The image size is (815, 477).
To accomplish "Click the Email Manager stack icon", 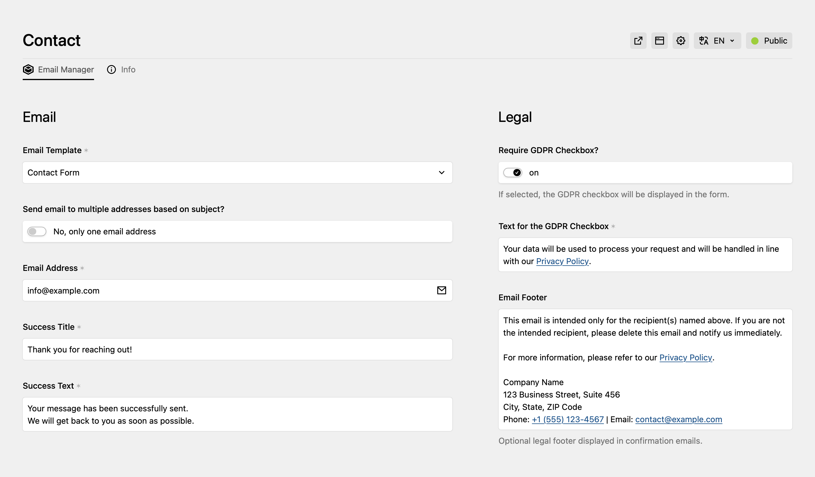I will pyautogui.click(x=29, y=69).
